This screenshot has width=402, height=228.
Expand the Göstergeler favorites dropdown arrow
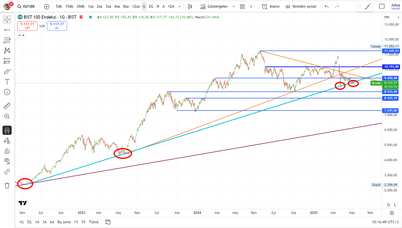233,6
